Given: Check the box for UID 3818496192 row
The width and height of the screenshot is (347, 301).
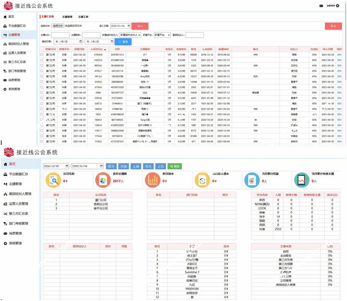Looking at the screenshot, I should pos(42,66).
